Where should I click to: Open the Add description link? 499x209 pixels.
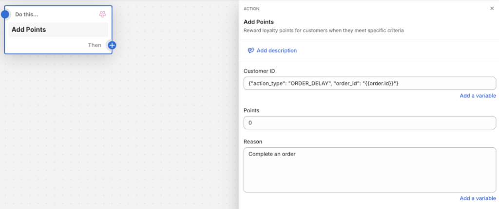coord(276,51)
